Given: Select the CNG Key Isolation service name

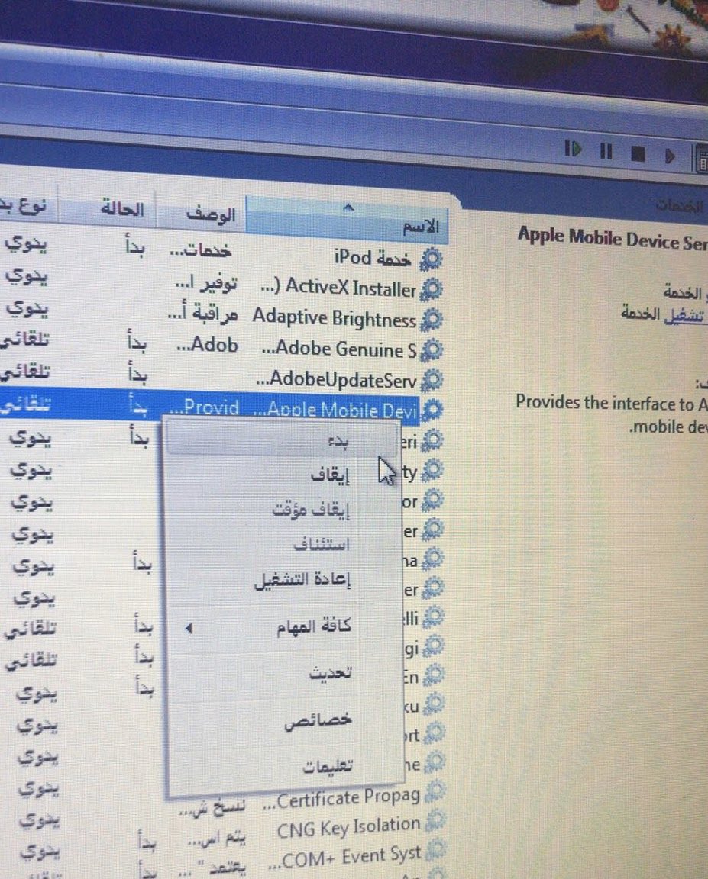Looking at the screenshot, I should (x=348, y=827).
